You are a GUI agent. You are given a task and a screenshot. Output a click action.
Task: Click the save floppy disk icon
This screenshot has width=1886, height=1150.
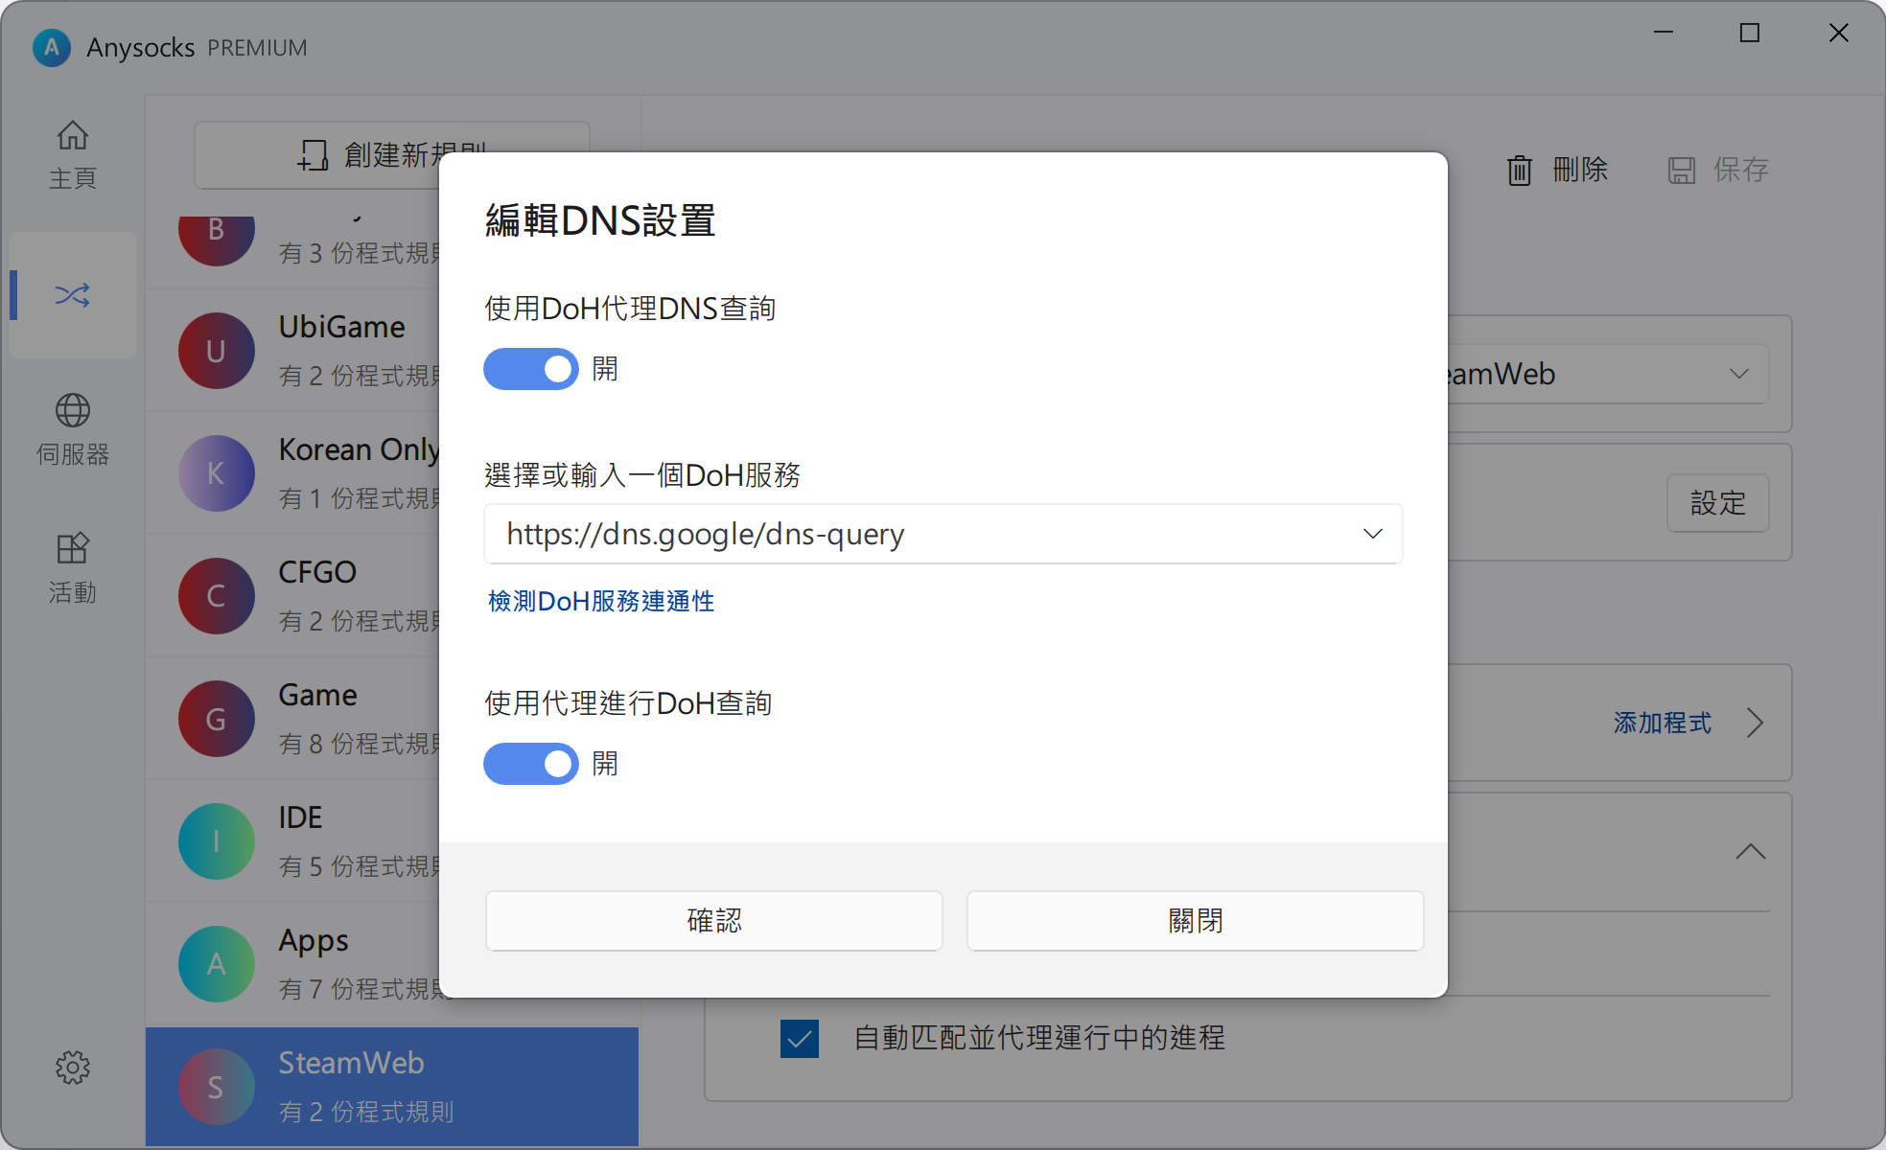[x=1681, y=171]
